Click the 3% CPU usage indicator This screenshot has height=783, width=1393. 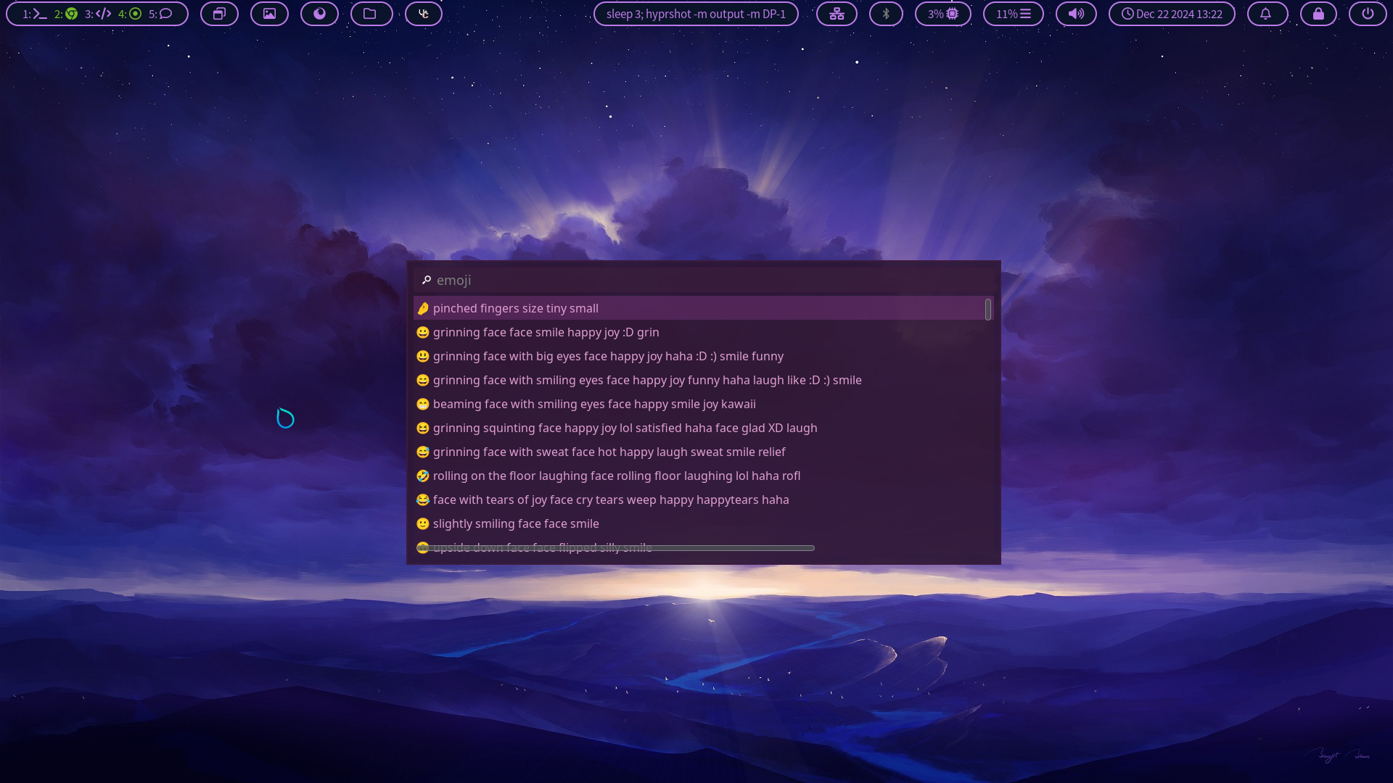pyautogui.click(x=943, y=14)
